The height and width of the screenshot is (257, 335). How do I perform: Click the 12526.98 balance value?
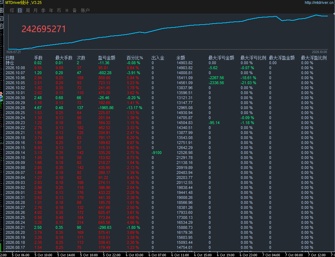click(x=185, y=153)
